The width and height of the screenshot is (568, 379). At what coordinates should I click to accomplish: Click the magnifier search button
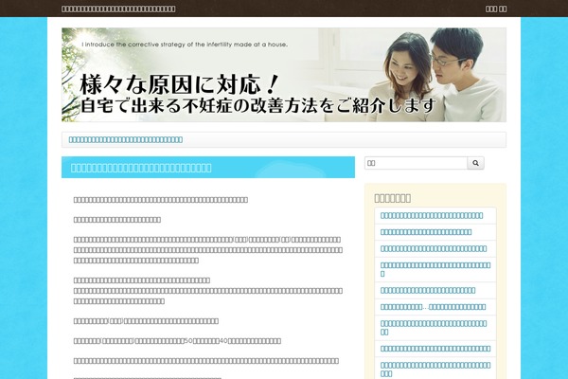point(475,163)
